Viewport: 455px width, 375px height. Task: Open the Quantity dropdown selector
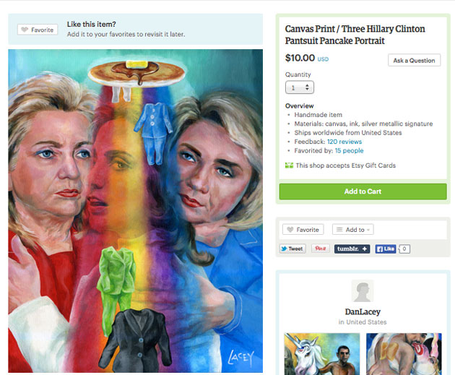300,87
